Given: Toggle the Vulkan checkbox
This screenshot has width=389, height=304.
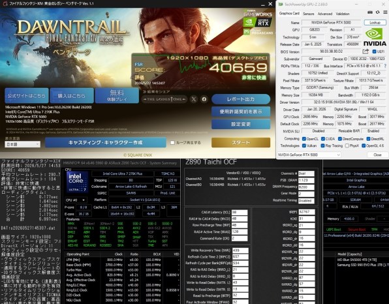Looking at the screenshot, I should pos(304,145).
